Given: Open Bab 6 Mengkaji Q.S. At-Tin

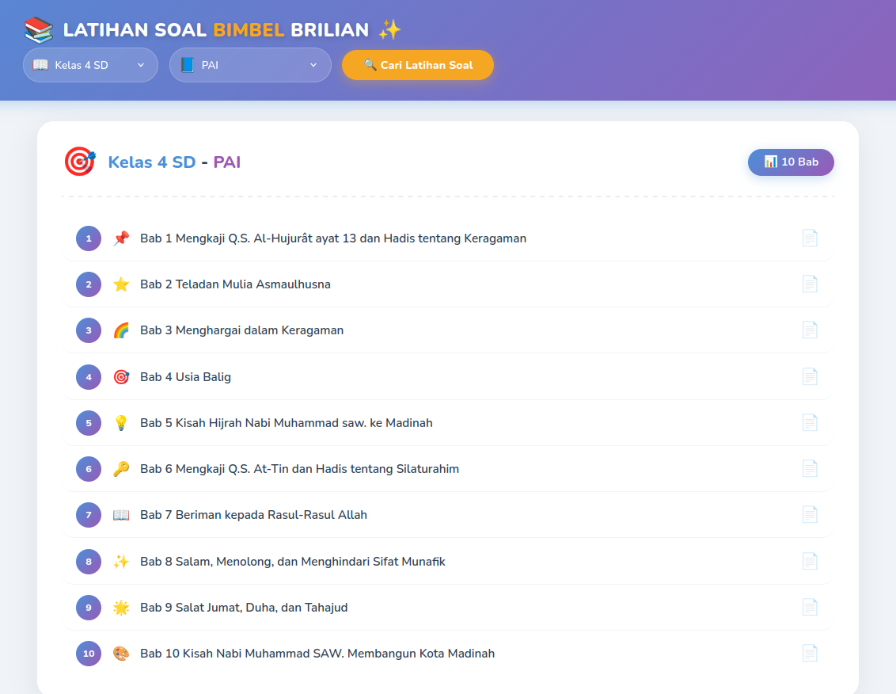Looking at the screenshot, I should pos(447,468).
